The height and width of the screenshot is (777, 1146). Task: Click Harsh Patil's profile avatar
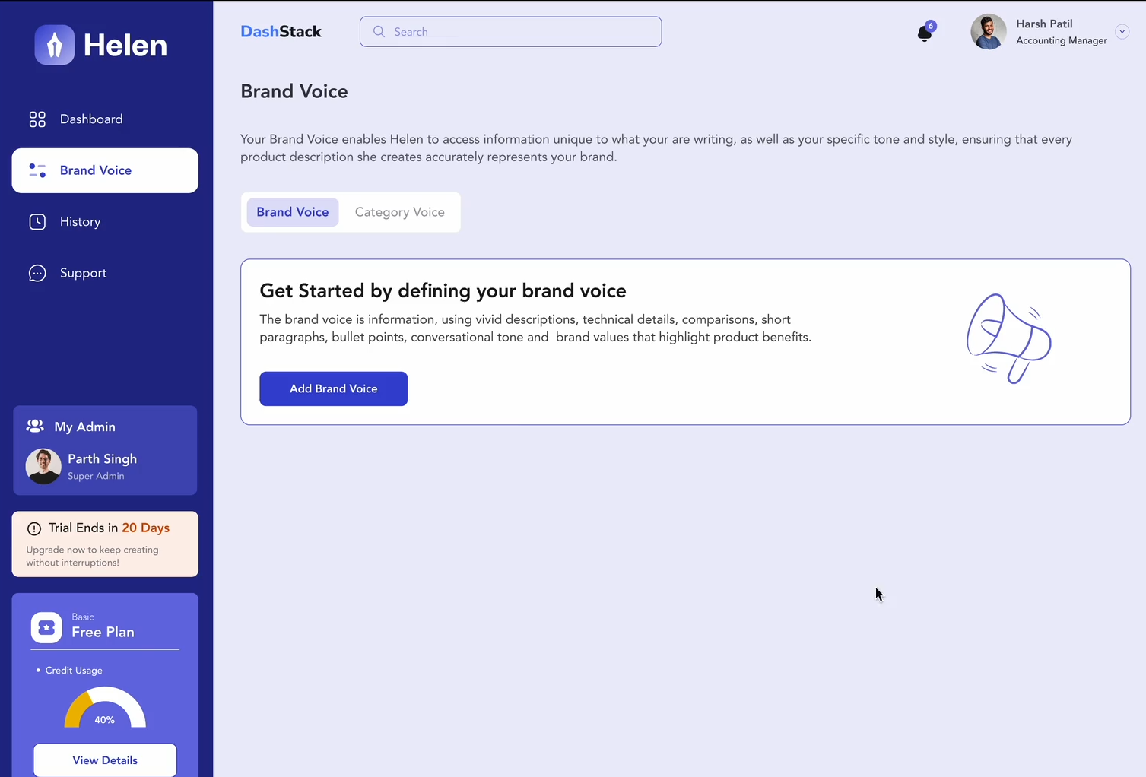[988, 32]
